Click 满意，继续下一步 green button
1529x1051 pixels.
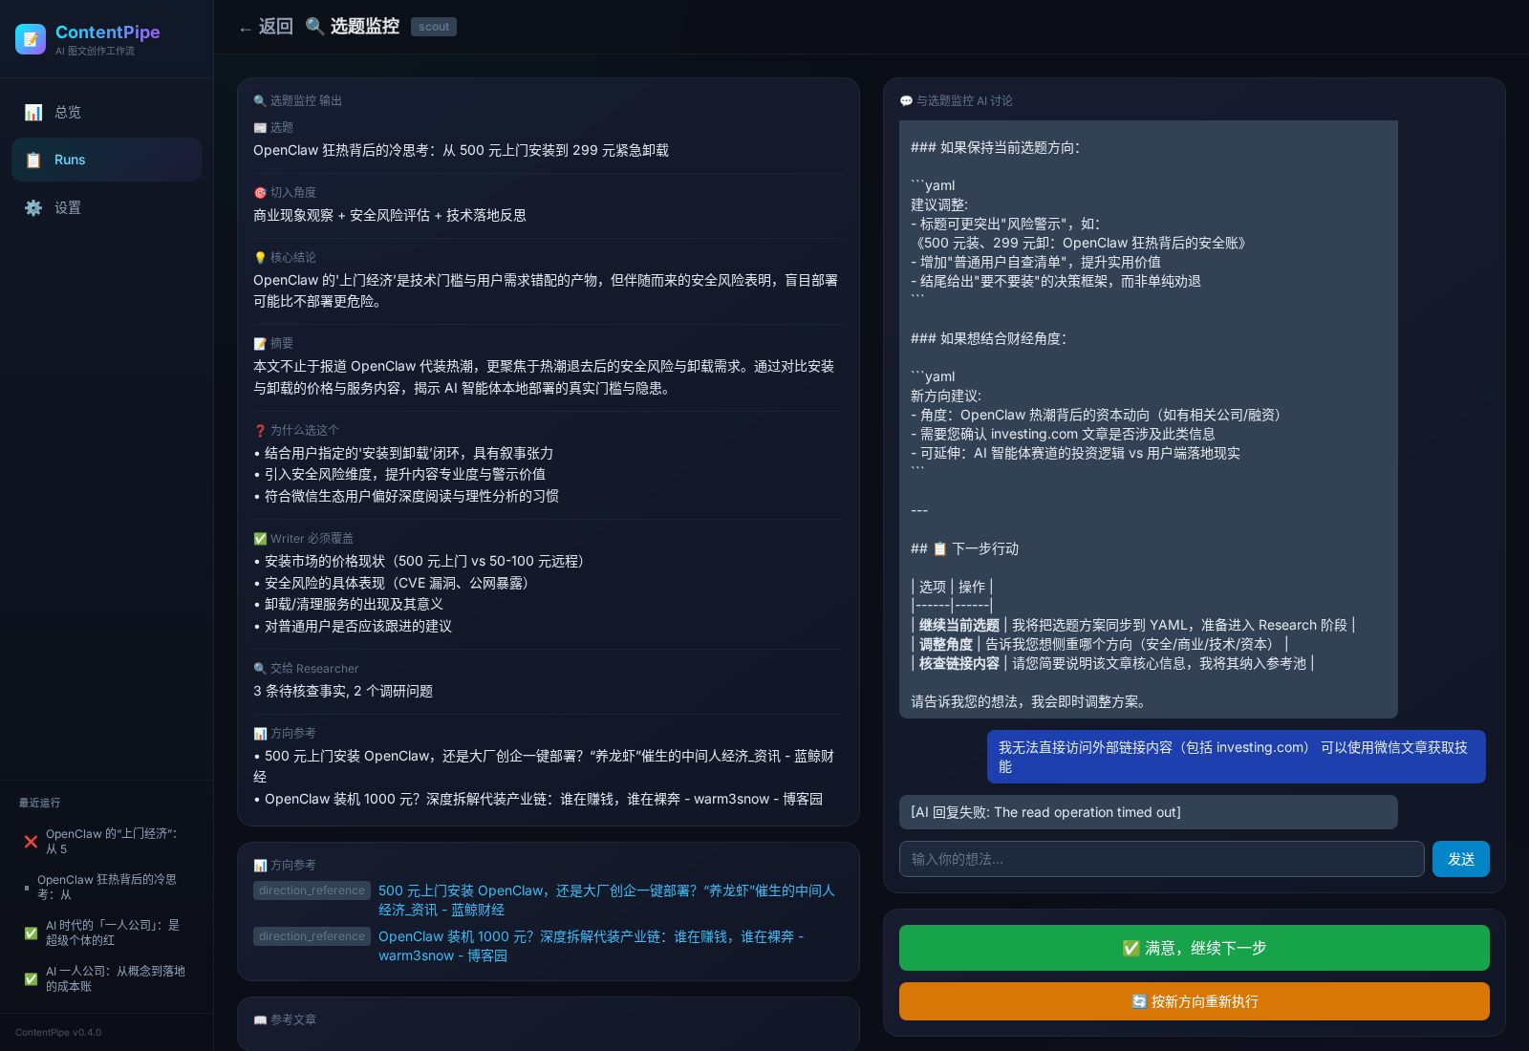1194,948
